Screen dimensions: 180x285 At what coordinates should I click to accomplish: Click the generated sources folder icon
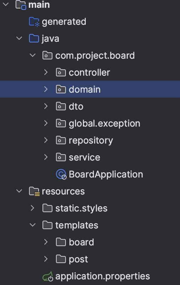(34, 22)
